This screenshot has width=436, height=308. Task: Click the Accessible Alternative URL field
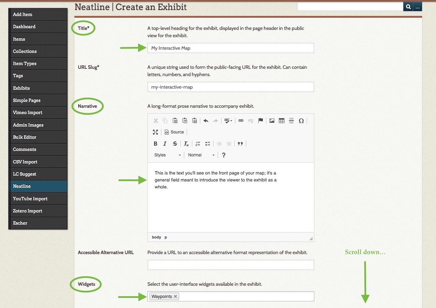231,265
